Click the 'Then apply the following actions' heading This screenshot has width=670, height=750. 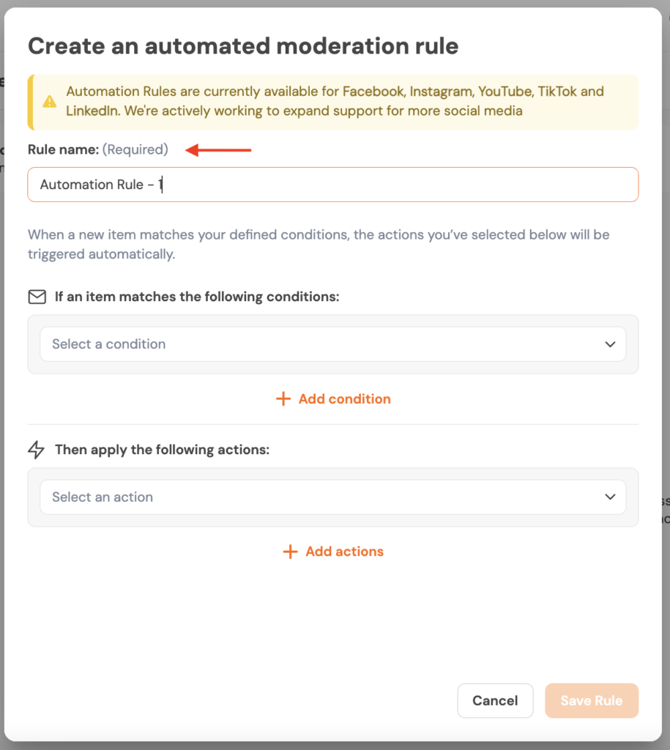162,450
